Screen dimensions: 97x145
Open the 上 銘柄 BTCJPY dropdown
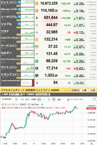click(x=16, y=94)
